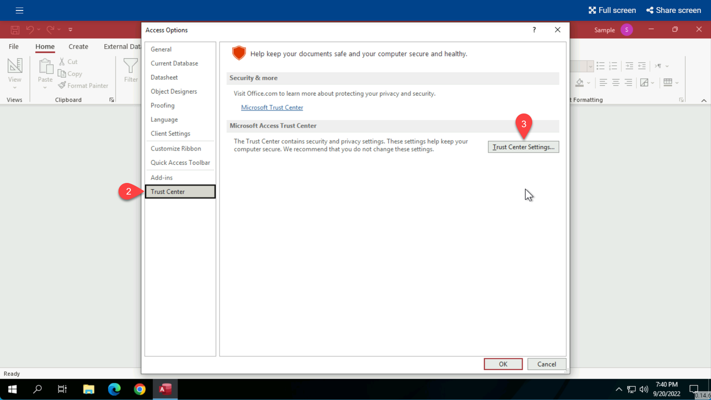The width and height of the screenshot is (711, 400).
Task: Click the Copy icon
Action: [x=63, y=73]
